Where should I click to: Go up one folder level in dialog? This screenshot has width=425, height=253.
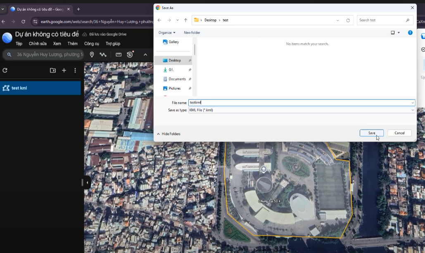click(x=186, y=20)
